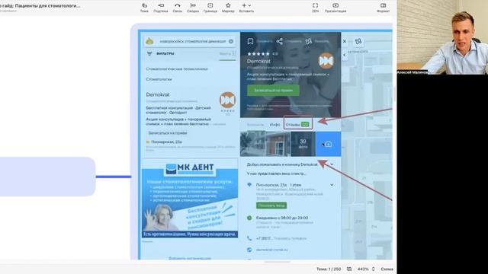Apply a Граница boundary
Viewport: 488px width, 274px height.
[x=210, y=8]
